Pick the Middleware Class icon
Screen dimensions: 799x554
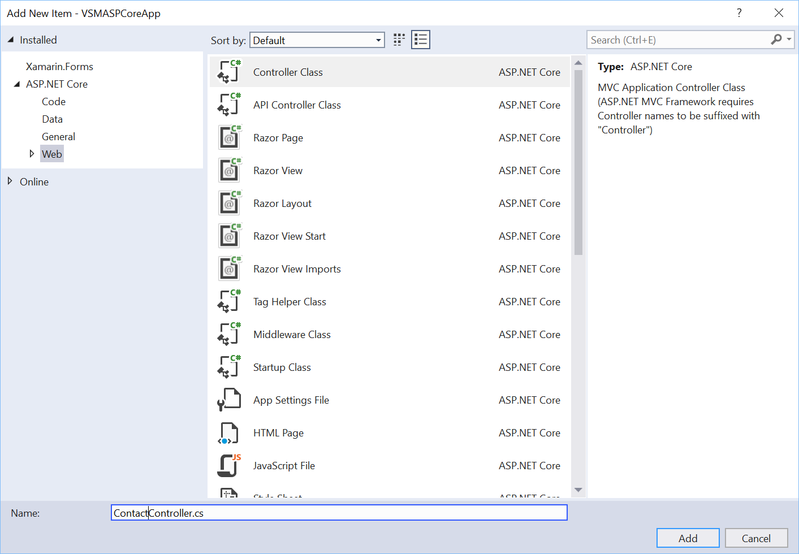(229, 335)
